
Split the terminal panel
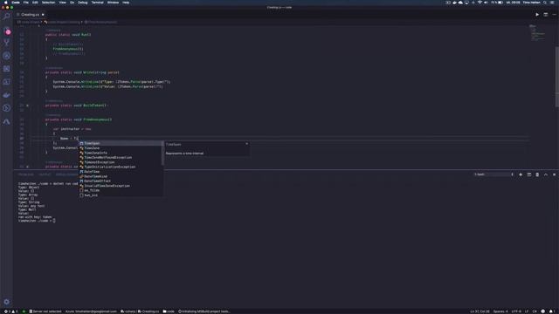coord(529,174)
